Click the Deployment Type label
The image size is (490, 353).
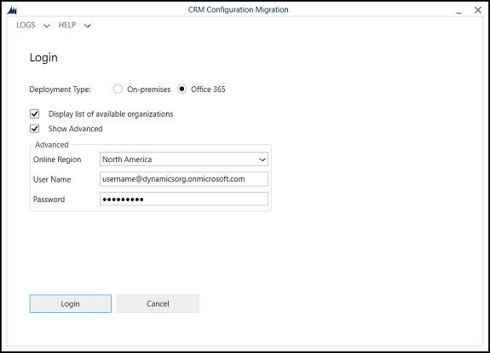(x=60, y=90)
